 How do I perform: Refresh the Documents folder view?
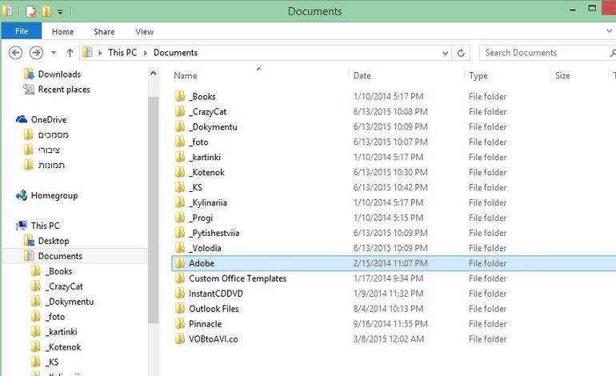pos(461,53)
